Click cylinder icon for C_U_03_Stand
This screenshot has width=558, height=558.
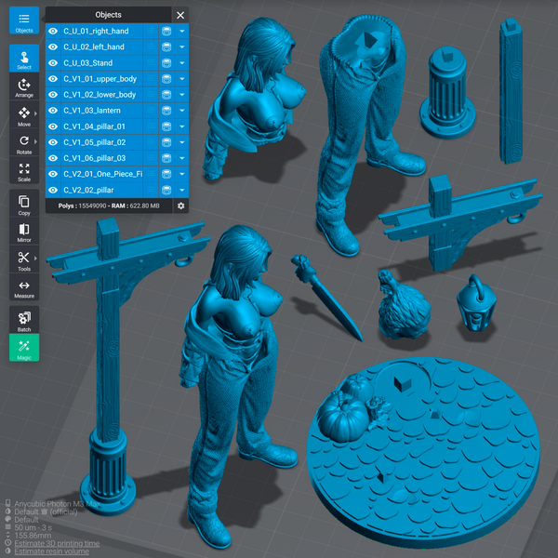[x=166, y=63]
